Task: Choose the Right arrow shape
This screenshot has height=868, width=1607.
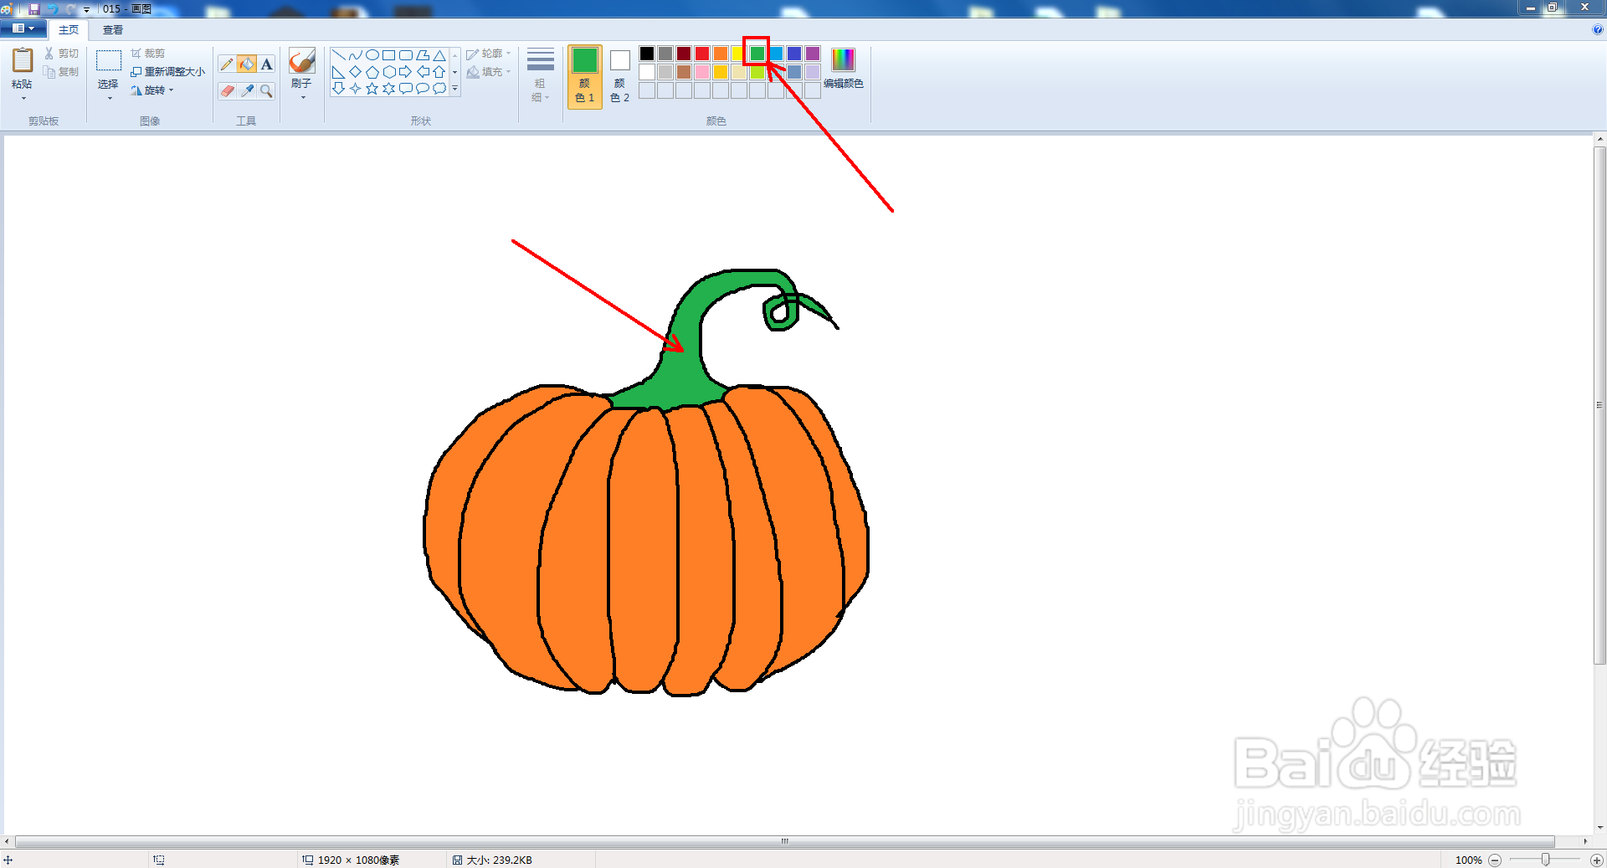Action: [406, 72]
